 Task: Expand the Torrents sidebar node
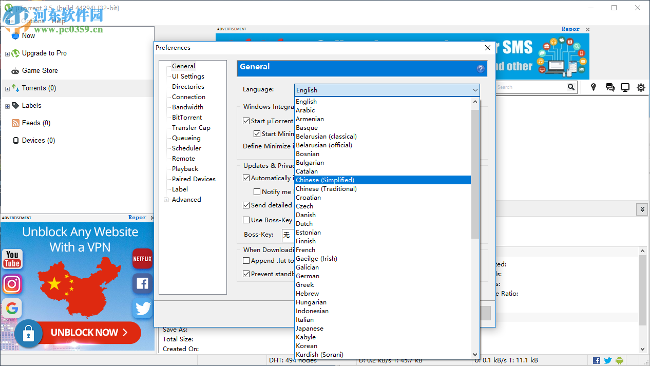[7, 89]
